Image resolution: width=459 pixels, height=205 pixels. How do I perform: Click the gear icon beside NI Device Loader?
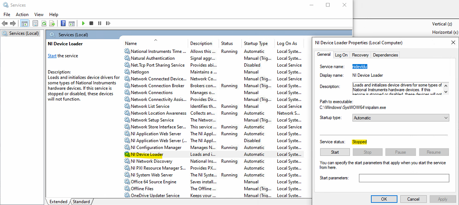127,154
